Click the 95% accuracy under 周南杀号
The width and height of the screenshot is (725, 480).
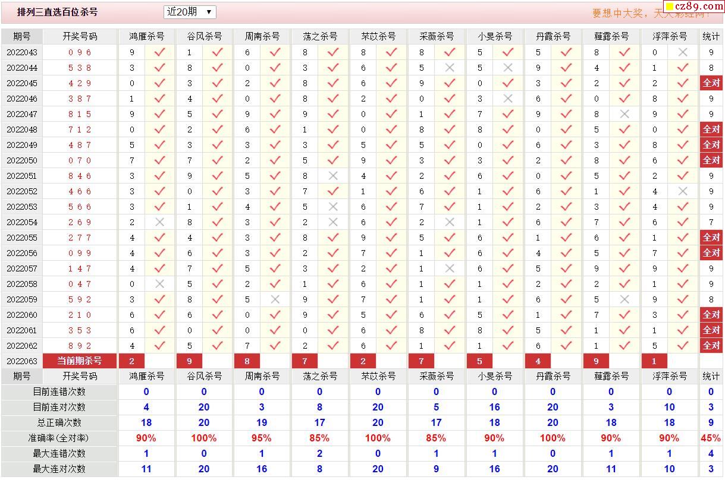(x=262, y=438)
